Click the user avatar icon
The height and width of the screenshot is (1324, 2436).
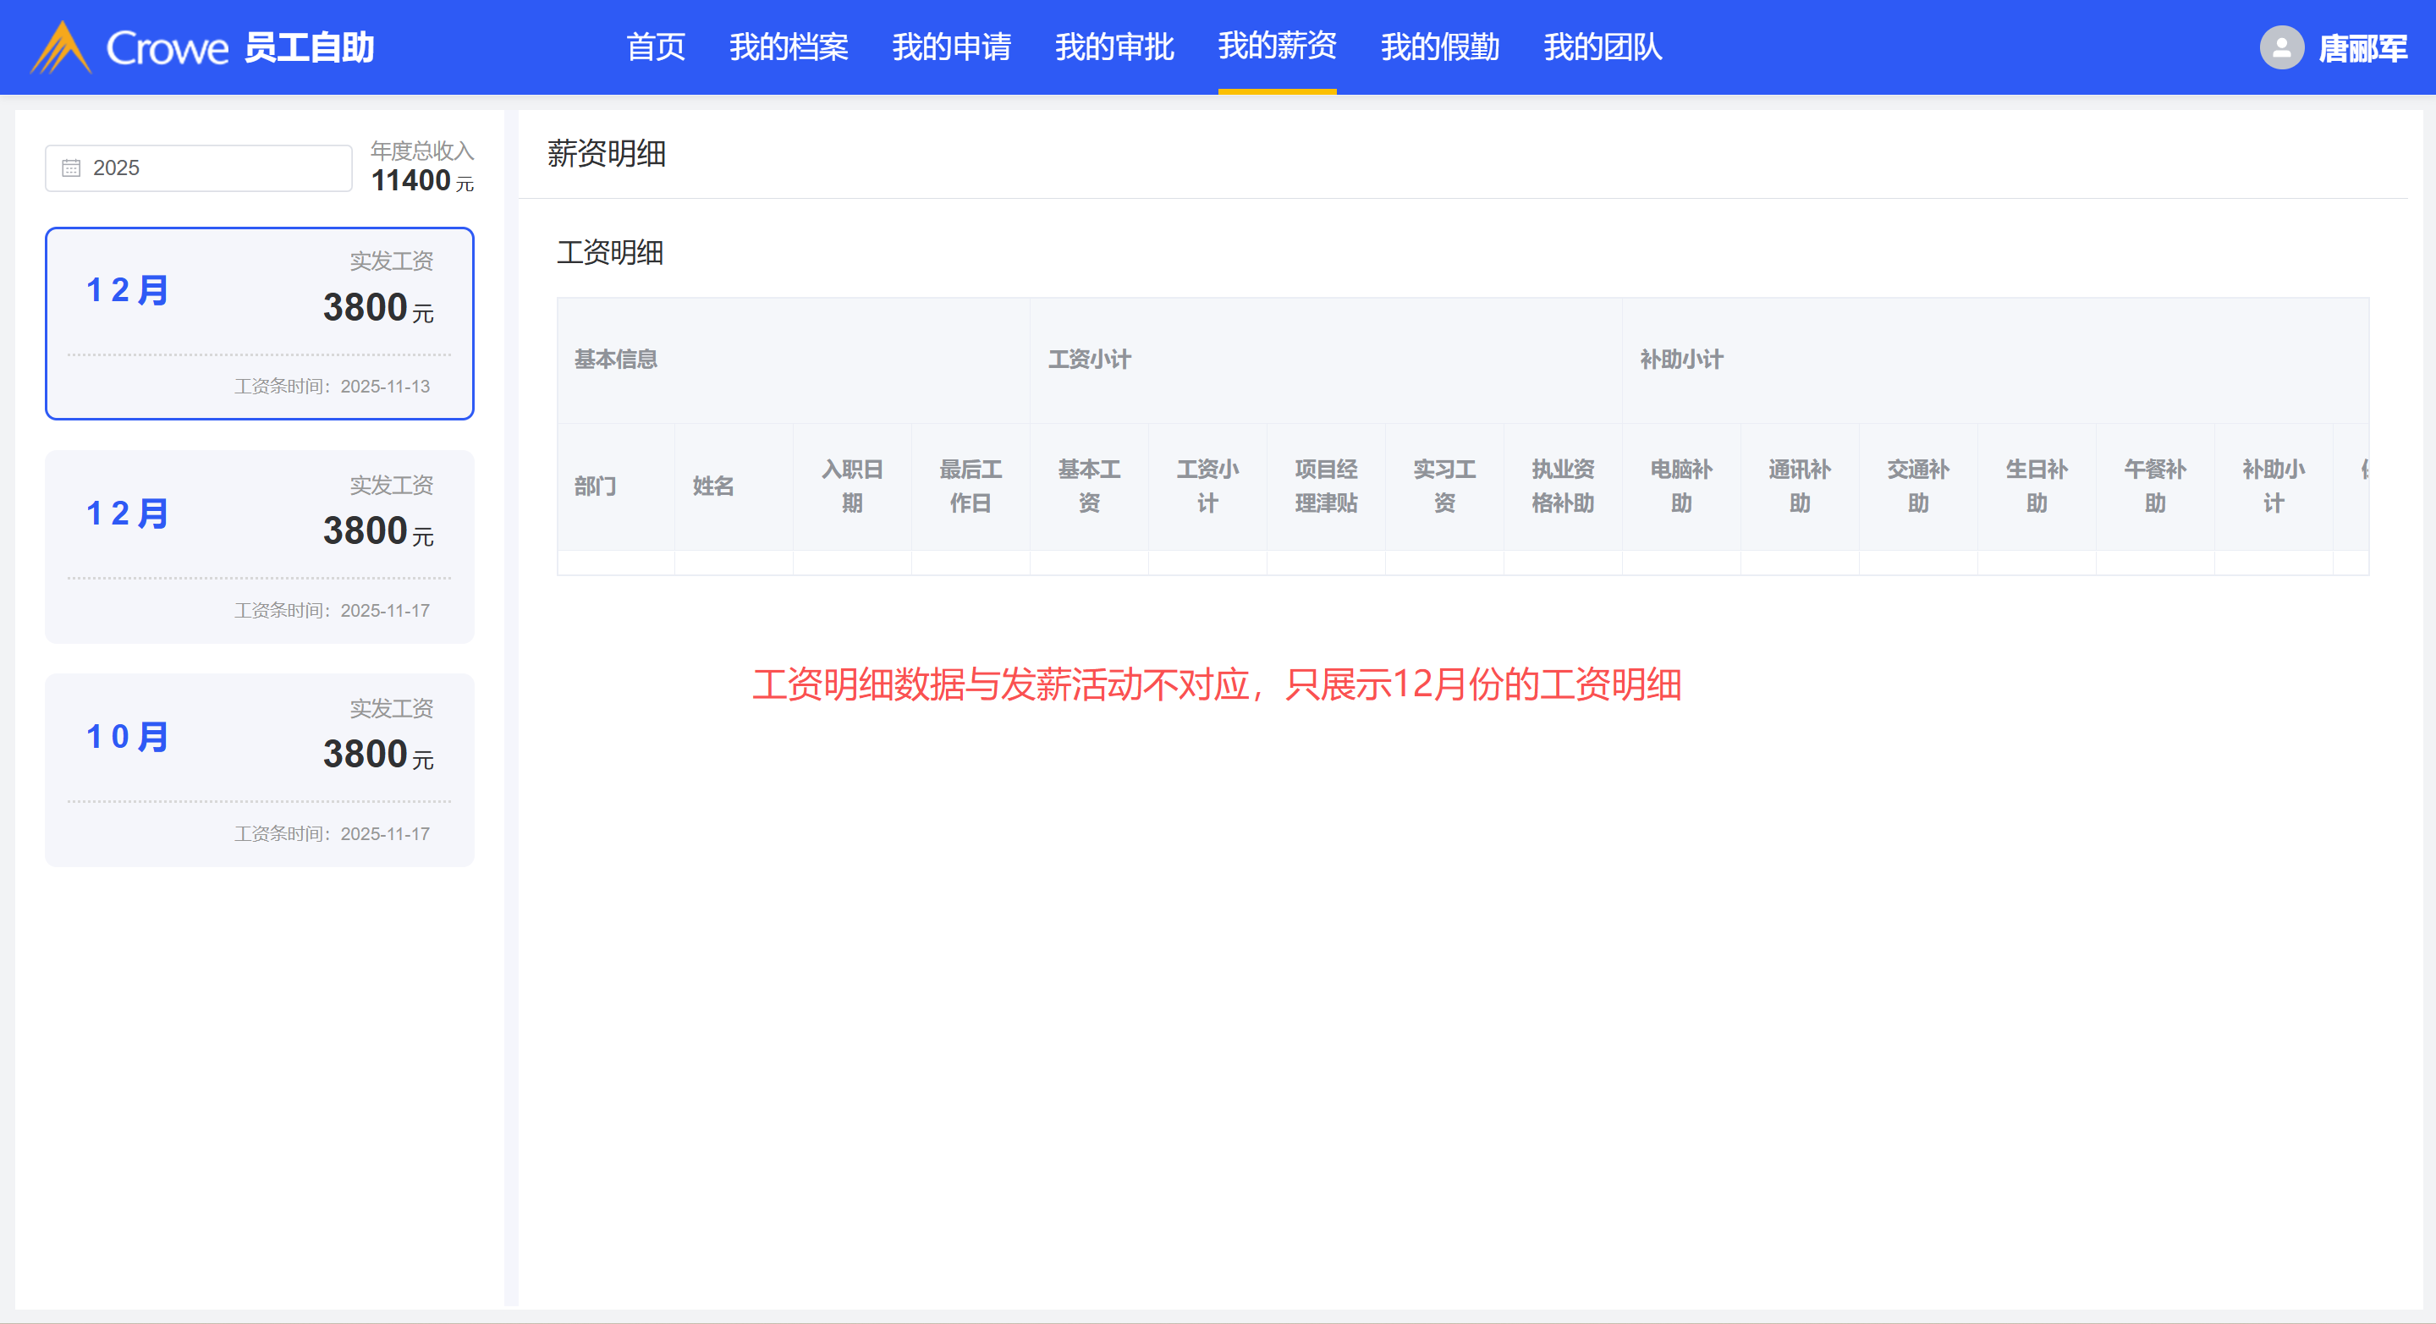point(2281,47)
